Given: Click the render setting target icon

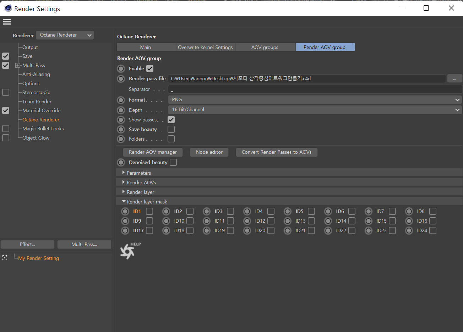Looking at the screenshot, I should coord(5,258).
